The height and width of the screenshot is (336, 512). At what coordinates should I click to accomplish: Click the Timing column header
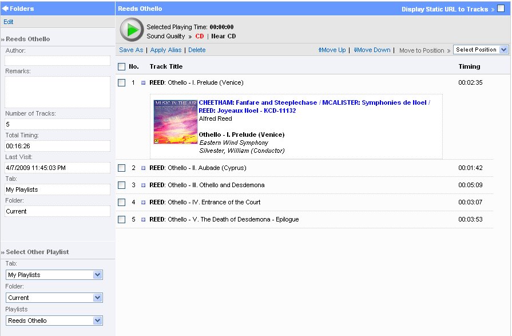tap(469, 66)
